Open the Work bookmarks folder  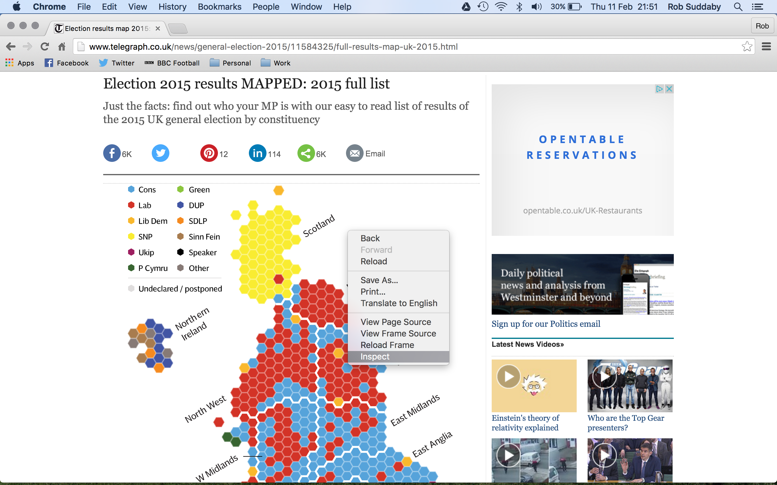276,63
